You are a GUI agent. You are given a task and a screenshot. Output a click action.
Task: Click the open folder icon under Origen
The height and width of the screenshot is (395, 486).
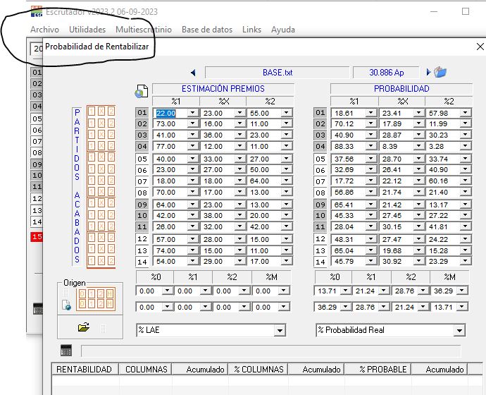84,327
